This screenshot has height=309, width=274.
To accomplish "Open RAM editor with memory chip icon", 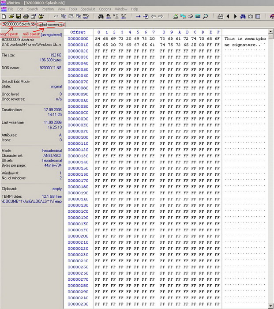I will tap(198, 16).
